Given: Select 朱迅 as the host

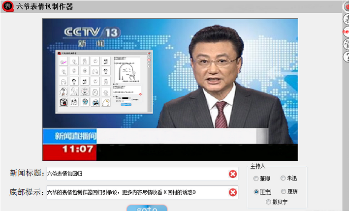Looking at the screenshot, I should [x=288, y=178].
